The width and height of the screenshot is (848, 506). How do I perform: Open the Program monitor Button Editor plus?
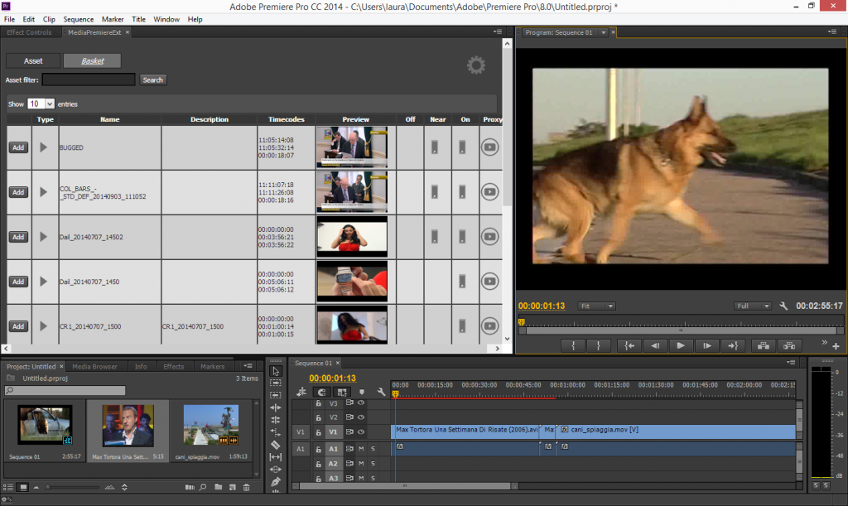pos(836,346)
